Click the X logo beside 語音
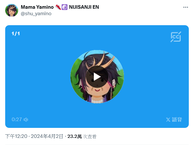194x145 pixels. (x=168, y=119)
